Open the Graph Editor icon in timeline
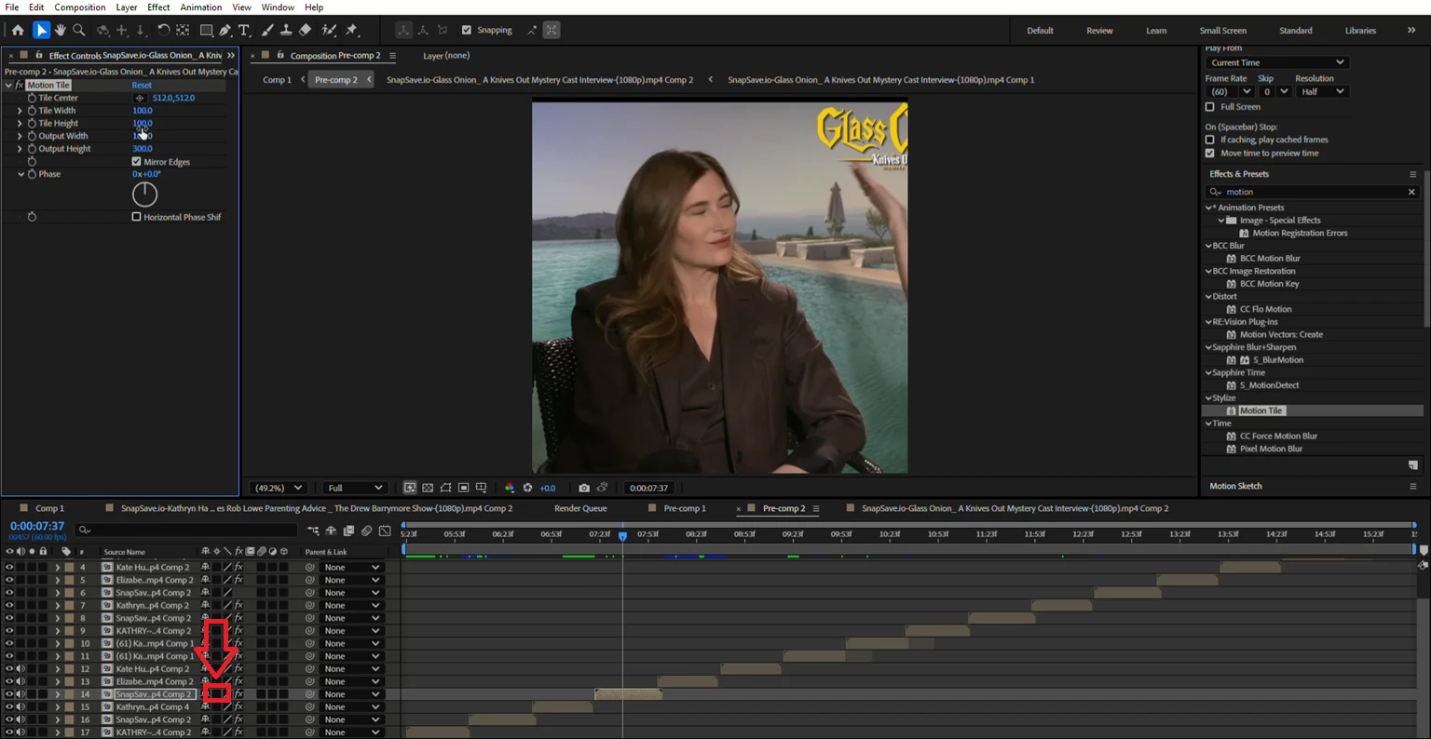This screenshot has height=739, width=1431. [x=385, y=531]
